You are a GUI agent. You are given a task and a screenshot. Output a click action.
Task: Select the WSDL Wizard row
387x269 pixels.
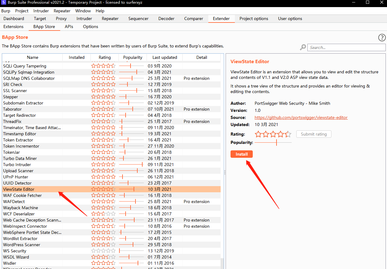pos(111,257)
